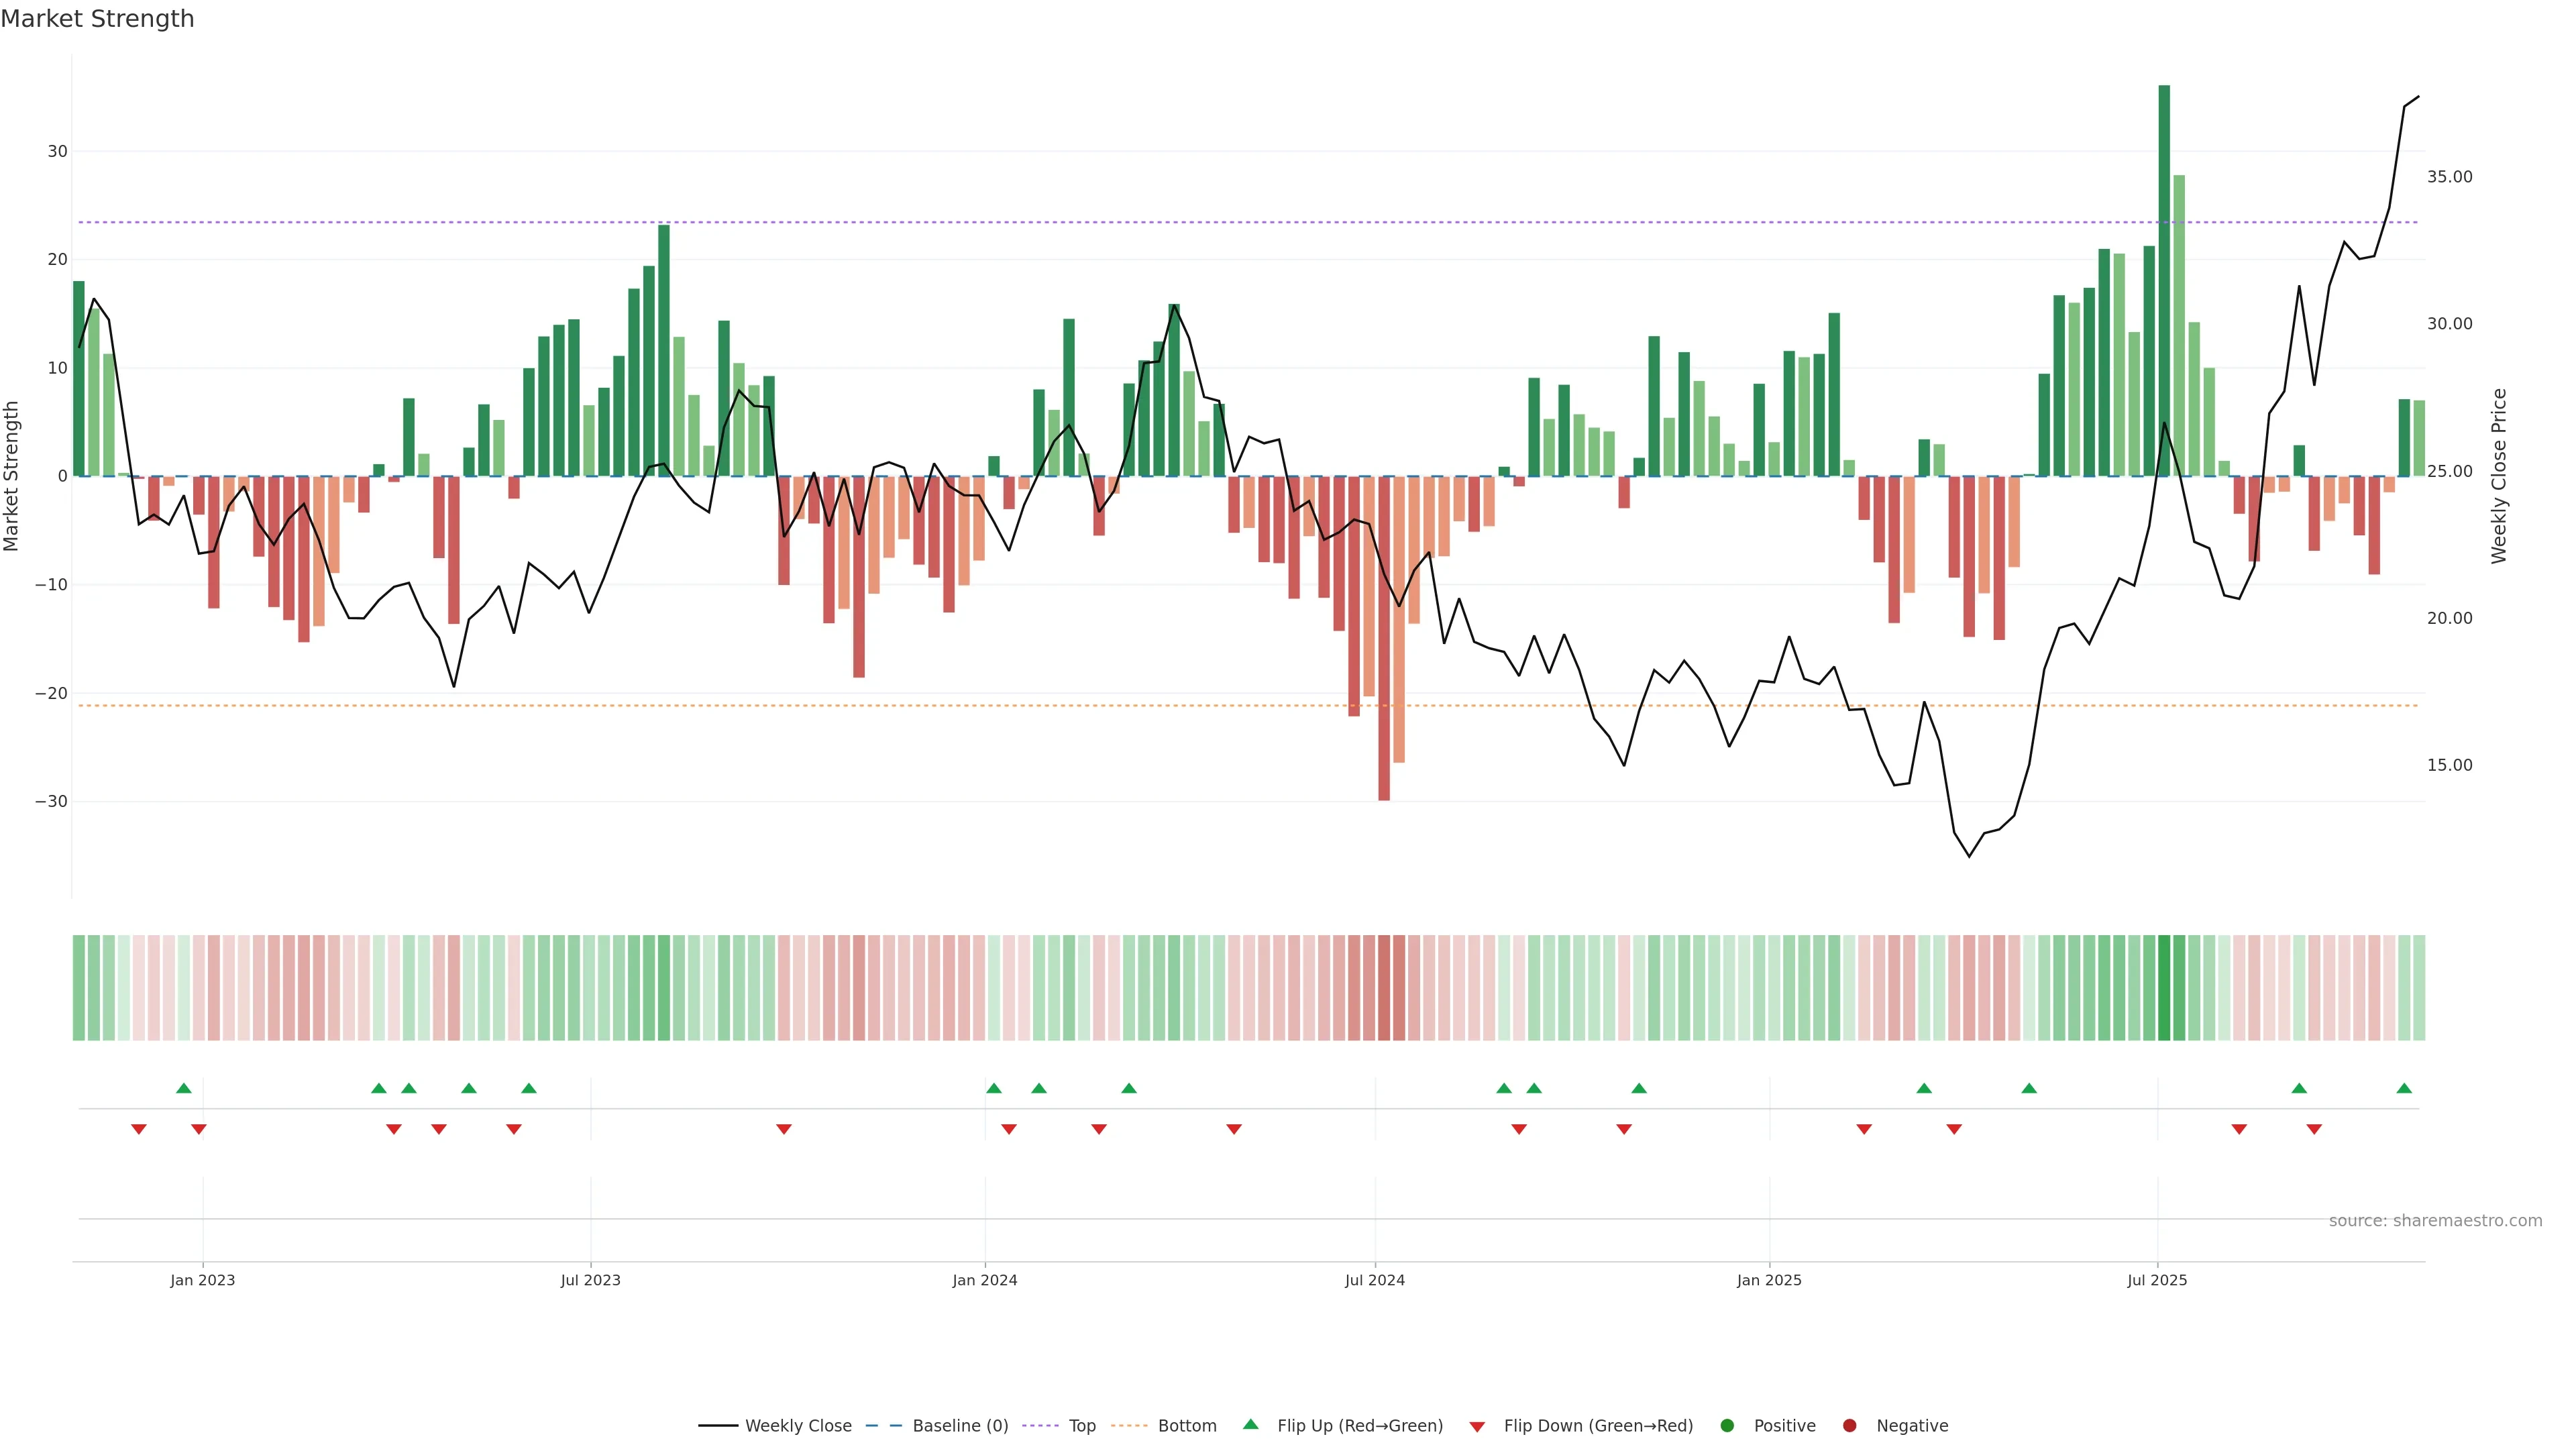The image size is (2576, 1449).
Task: Click the sharemaestro.com source text
Action: coord(2435,1220)
